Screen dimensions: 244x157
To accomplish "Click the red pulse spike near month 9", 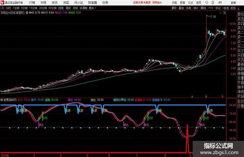I will pyautogui.click(x=187, y=138).
